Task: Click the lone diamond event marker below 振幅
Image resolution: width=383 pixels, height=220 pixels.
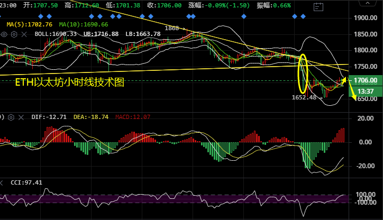Action: point(244,16)
